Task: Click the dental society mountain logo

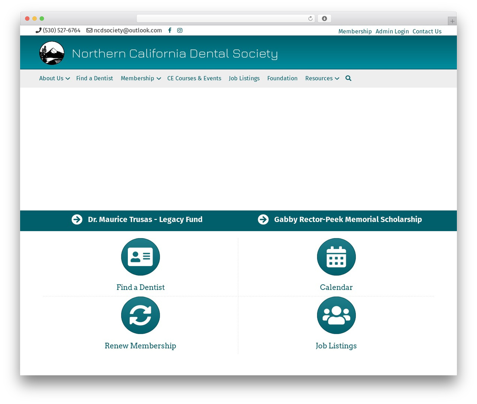Action: (52, 53)
